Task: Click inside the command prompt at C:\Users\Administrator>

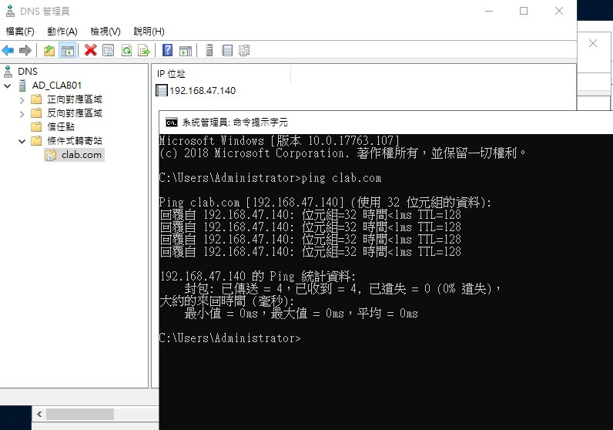Action: pyautogui.click(x=229, y=338)
